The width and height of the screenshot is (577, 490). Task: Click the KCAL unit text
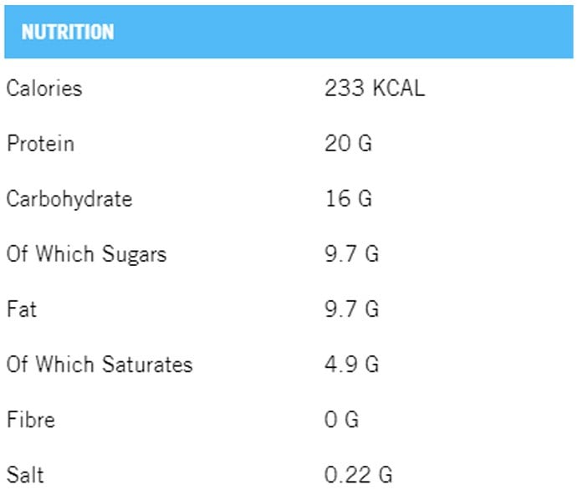click(x=397, y=89)
